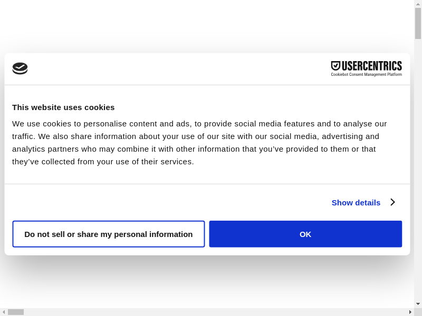Click the vertical scrollbar up arrow

click(418, 4)
